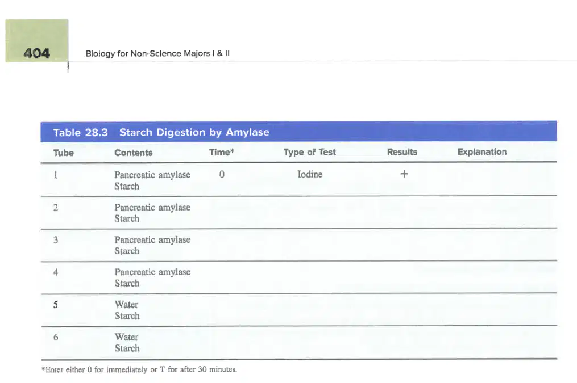Select tube number 1 cell

click(56, 175)
